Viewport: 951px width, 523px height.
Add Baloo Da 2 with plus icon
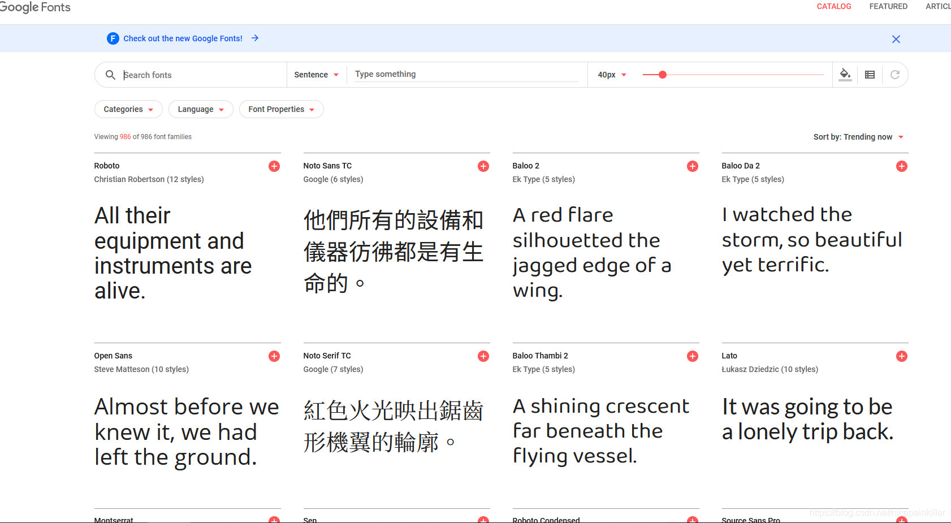pyautogui.click(x=902, y=166)
